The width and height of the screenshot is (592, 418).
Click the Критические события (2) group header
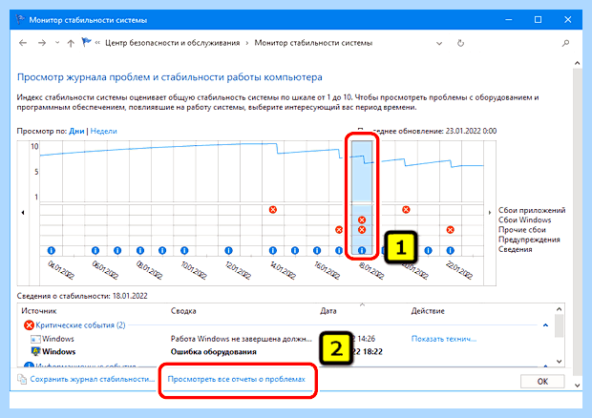click(80, 324)
